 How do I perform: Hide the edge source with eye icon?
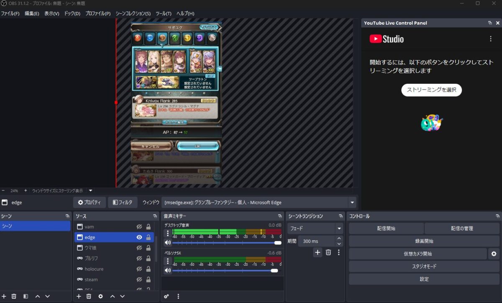pyautogui.click(x=139, y=237)
